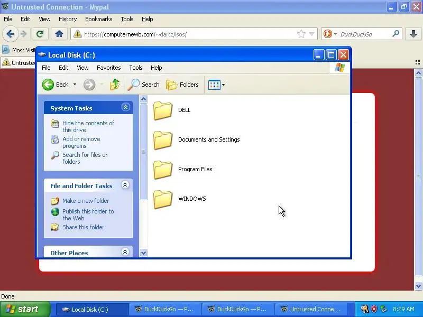Open Explorer File menu
This screenshot has width=423, height=317.
pyautogui.click(x=46, y=68)
